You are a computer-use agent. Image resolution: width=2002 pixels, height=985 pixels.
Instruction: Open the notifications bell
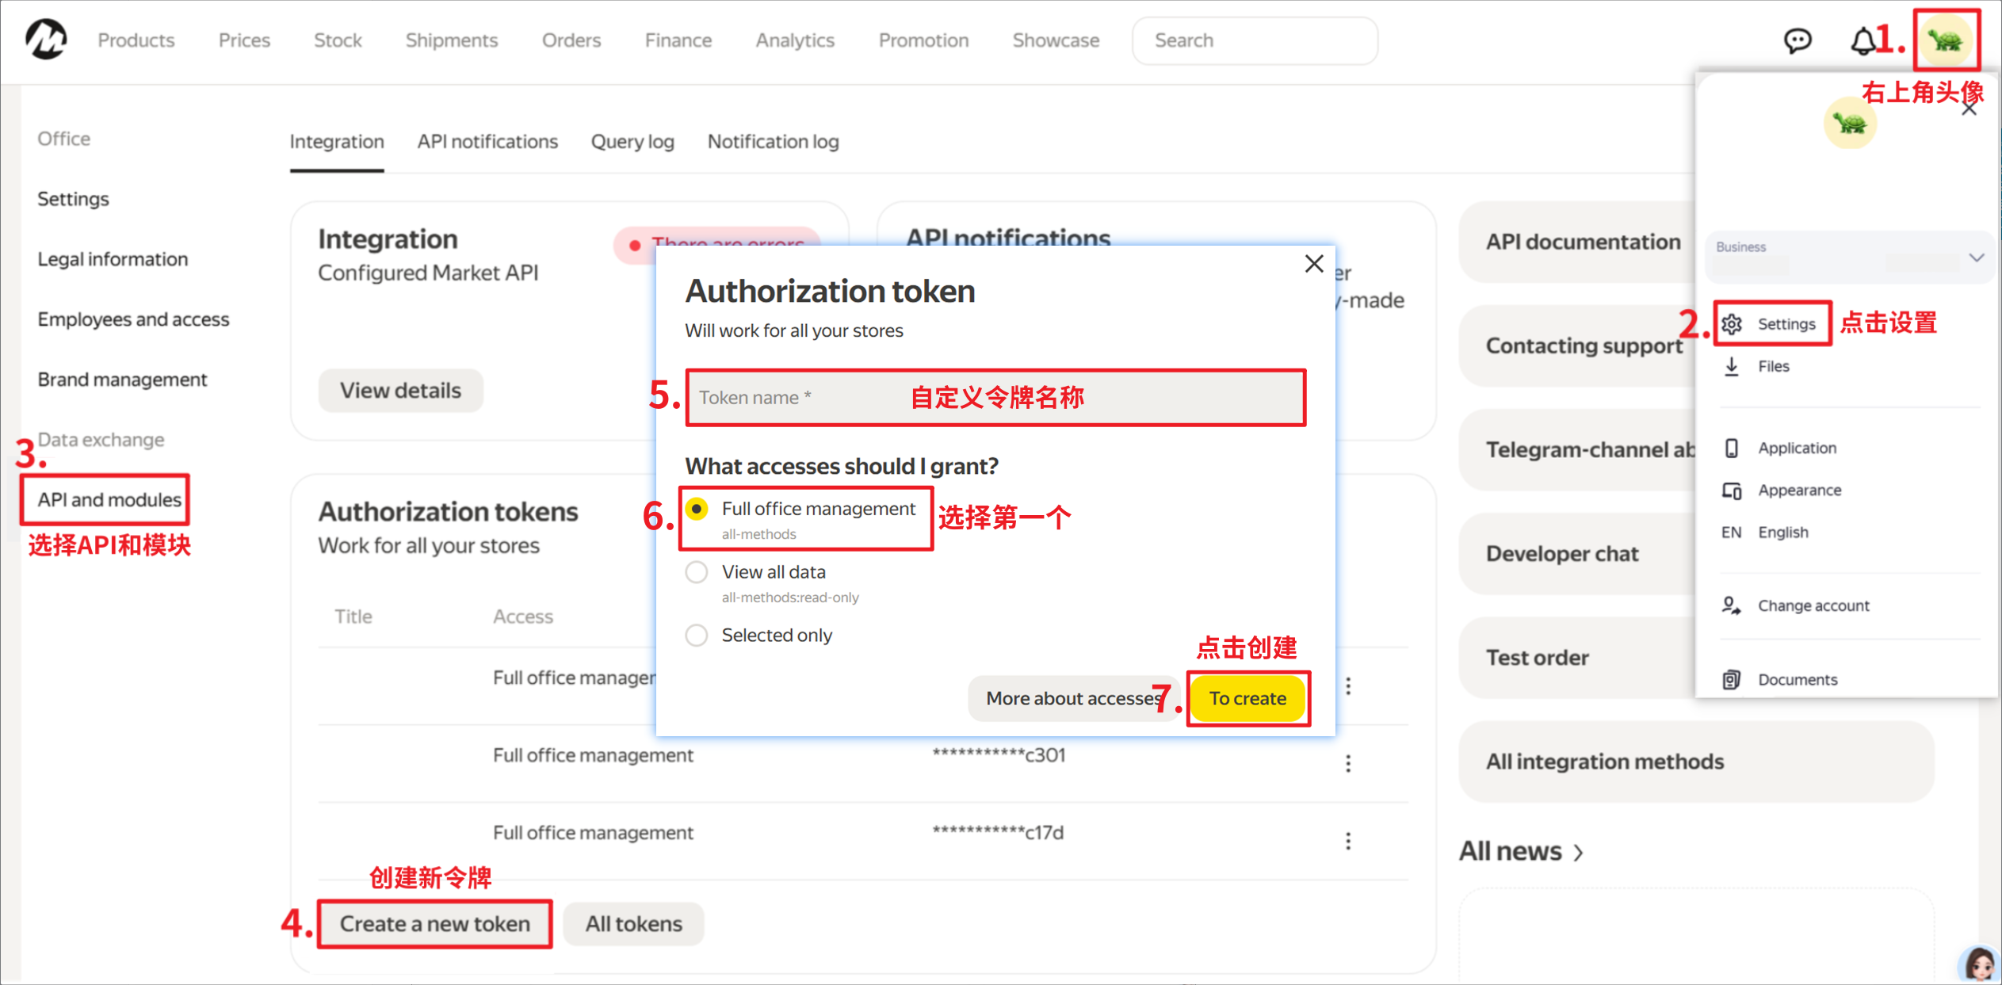[1863, 40]
